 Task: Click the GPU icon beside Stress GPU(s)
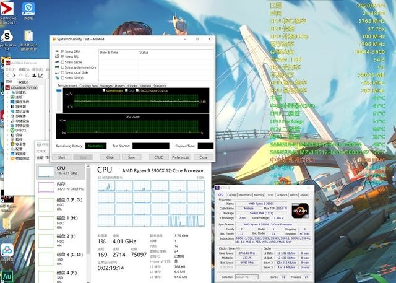[57, 78]
